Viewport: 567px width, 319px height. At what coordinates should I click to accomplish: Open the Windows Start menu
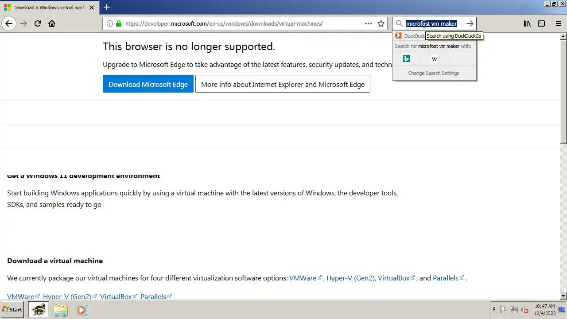[x=12, y=310]
